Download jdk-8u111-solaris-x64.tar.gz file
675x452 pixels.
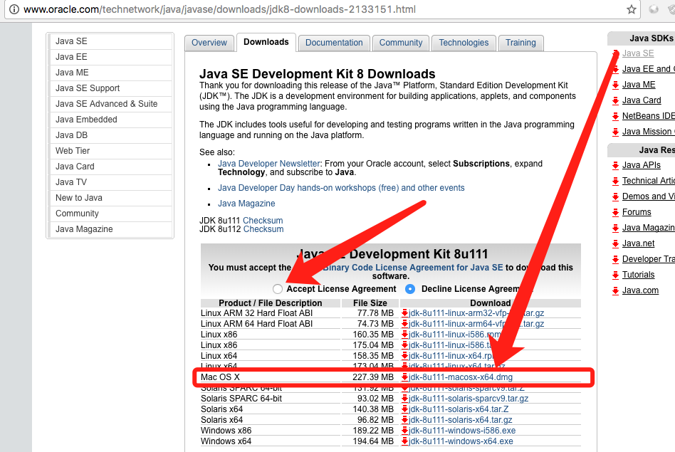tap(460, 420)
